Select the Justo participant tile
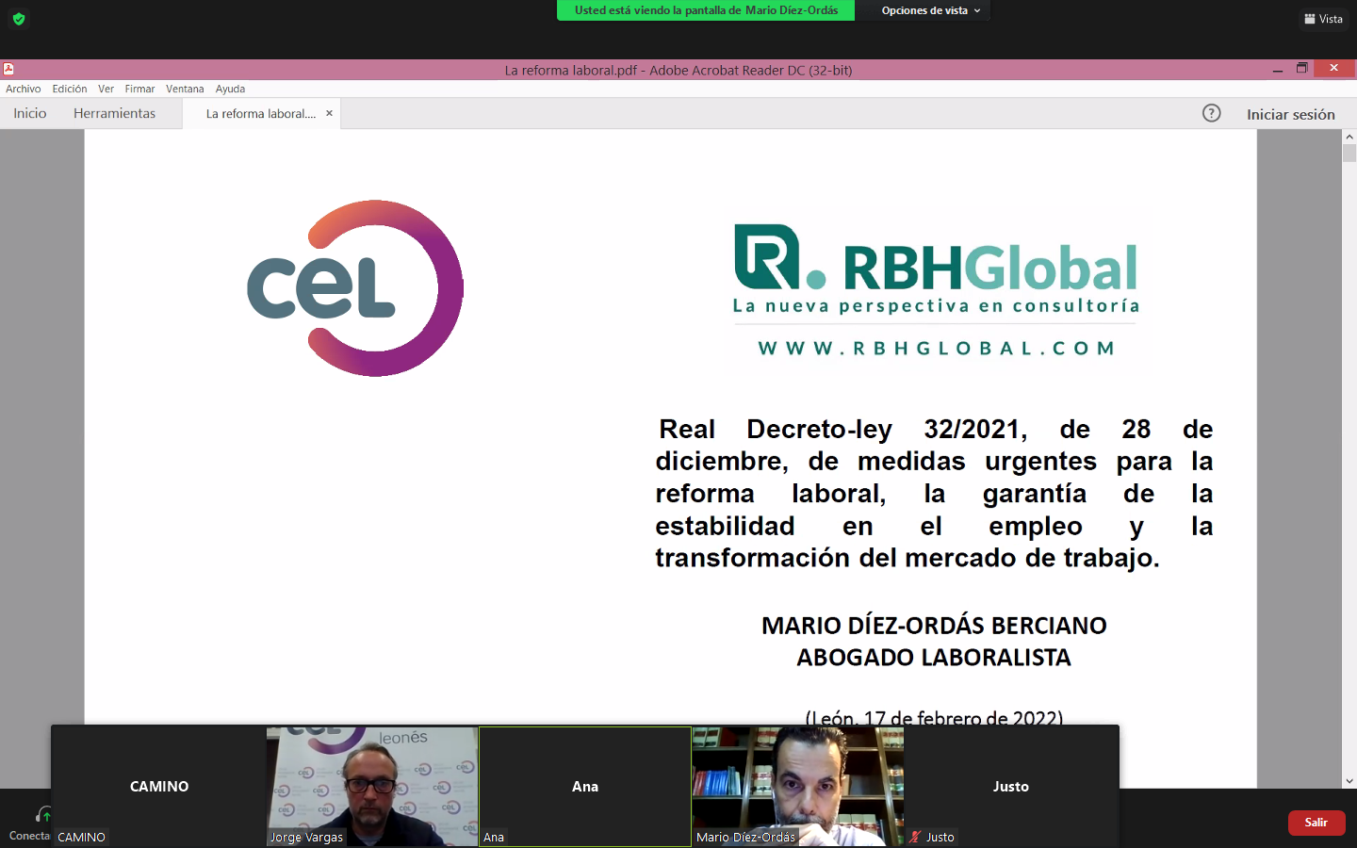 1011,786
